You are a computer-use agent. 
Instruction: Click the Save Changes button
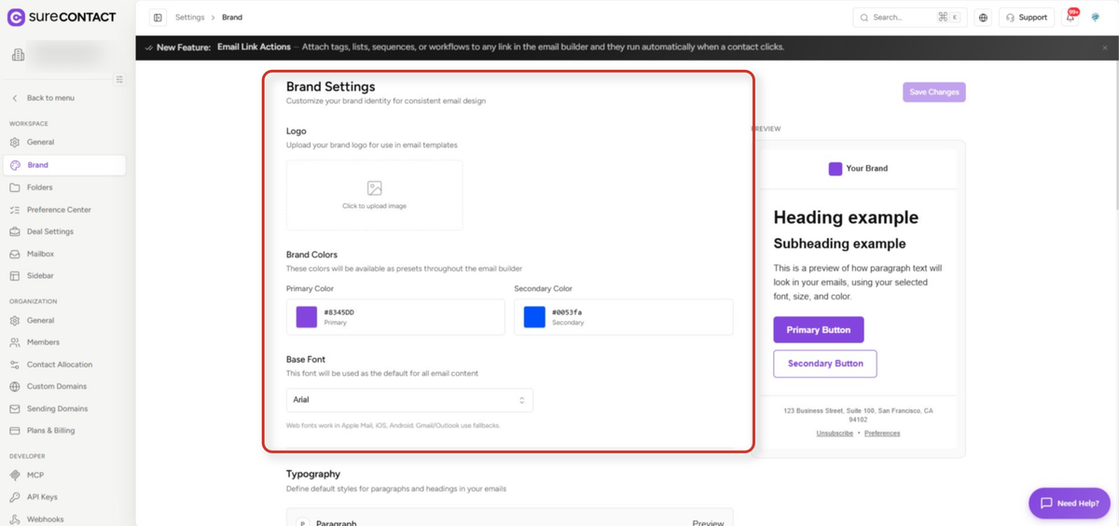click(x=933, y=92)
